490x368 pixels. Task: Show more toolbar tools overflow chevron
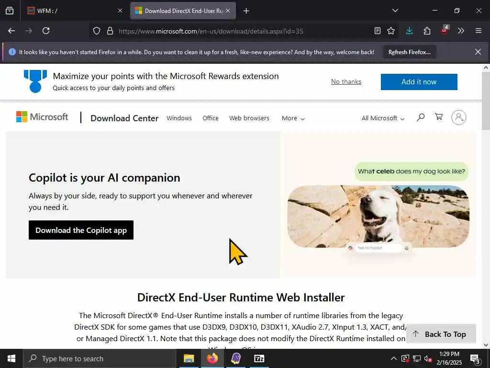[x=461, y=31]
